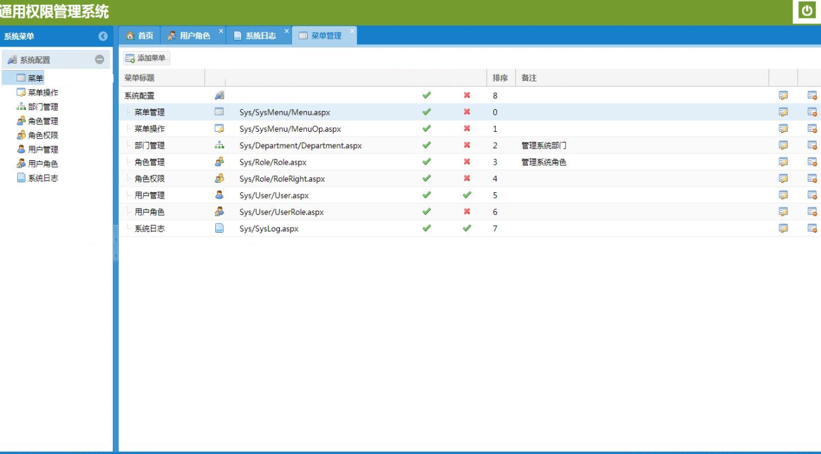The width and height of the screenshot is (821, 454).
Task: Click the edit icon in 系统配置 row
Action: coord(783,95)
